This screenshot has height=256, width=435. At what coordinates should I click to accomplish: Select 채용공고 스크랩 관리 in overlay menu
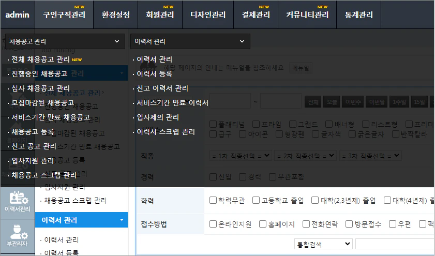[44, 175]
